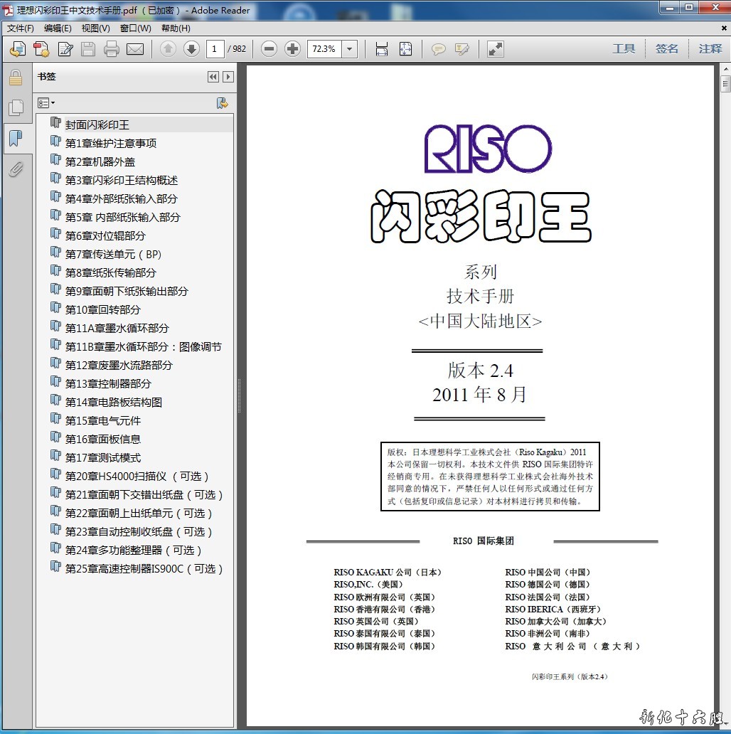Open the 注释 pane

pos(710,49)
